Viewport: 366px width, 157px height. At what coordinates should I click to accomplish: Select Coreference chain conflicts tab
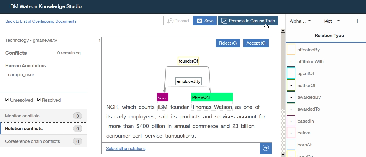pos(43,141)
